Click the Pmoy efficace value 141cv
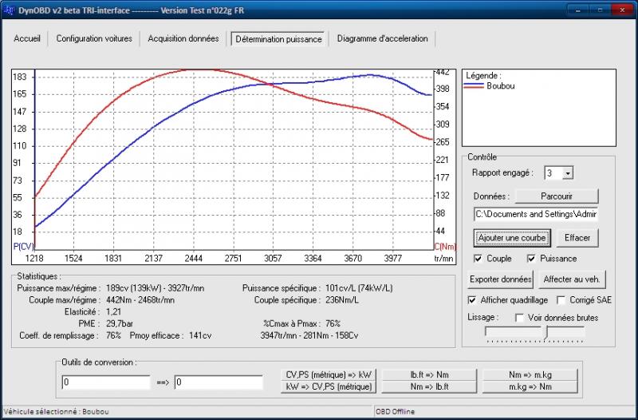This screenshot has width=638, height=420. click(200, 336)
